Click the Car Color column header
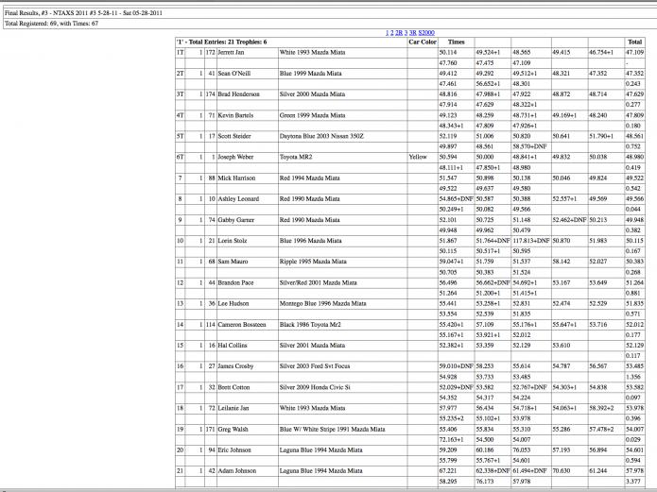Image resolution: width=657 pixels, height=492 pixels. tap(422, 42)
